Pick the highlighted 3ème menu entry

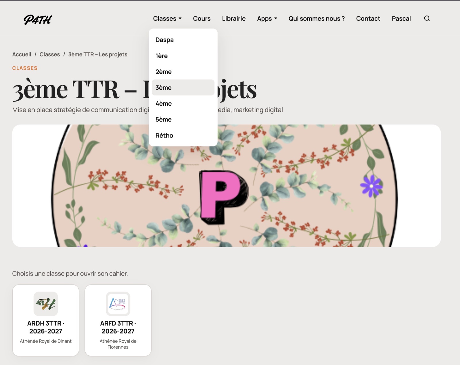[x=183, y=88]
